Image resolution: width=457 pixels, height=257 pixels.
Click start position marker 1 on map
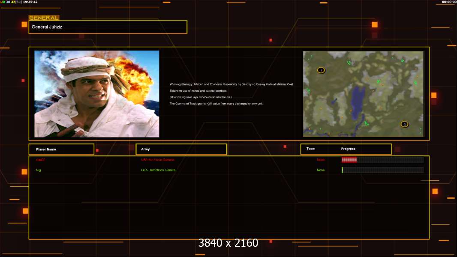click(x=321, y=70)
